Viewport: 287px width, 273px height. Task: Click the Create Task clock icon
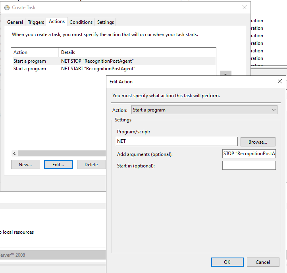point(7,8)
